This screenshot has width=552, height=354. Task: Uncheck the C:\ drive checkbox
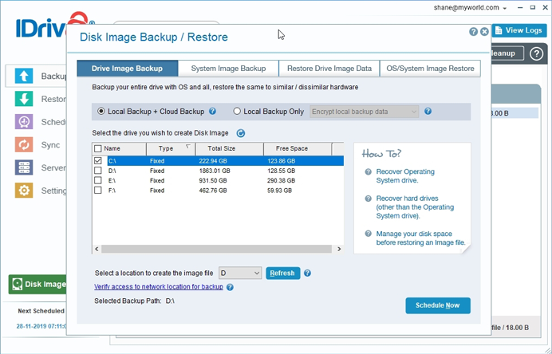(98, 161)
